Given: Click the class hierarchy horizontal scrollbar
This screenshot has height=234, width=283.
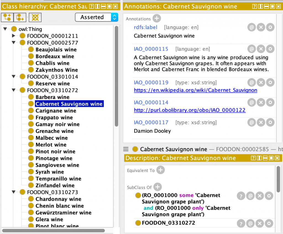Looking at the screenshot, I should pos(53,231).
